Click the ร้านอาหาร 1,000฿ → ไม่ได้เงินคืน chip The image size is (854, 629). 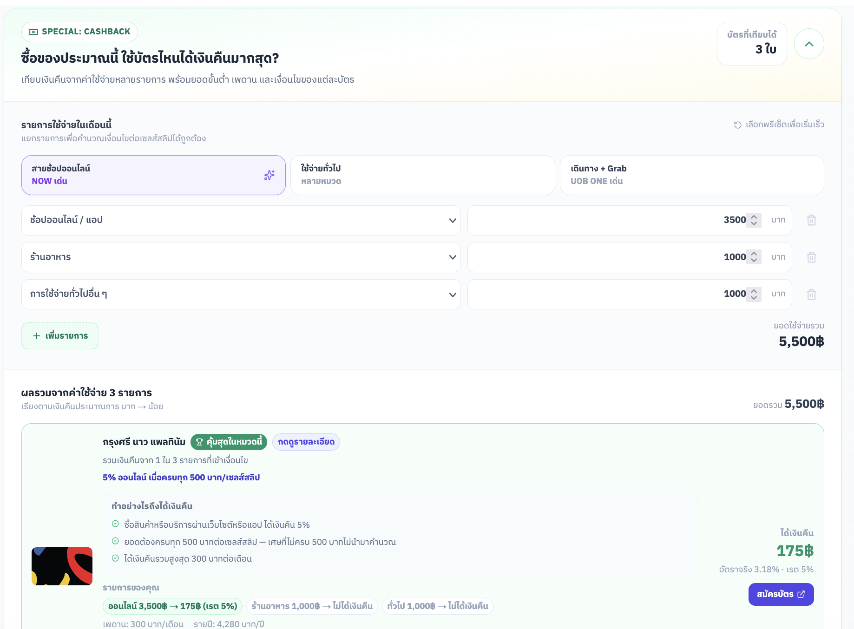tap(312, 606)
